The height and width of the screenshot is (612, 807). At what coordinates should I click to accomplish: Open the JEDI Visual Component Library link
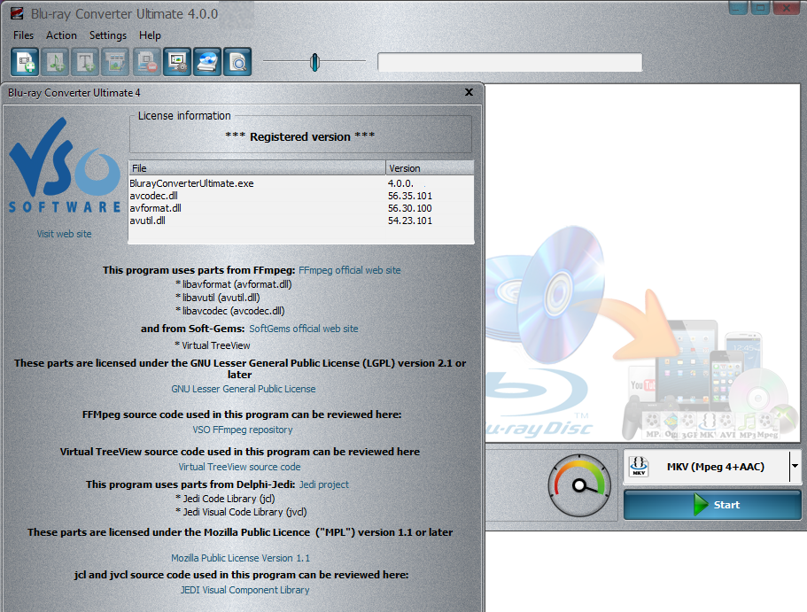[245, 590]
